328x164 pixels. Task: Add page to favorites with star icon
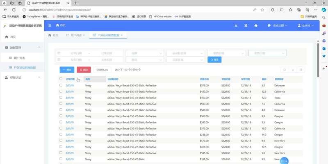click(x=262, y=10)
